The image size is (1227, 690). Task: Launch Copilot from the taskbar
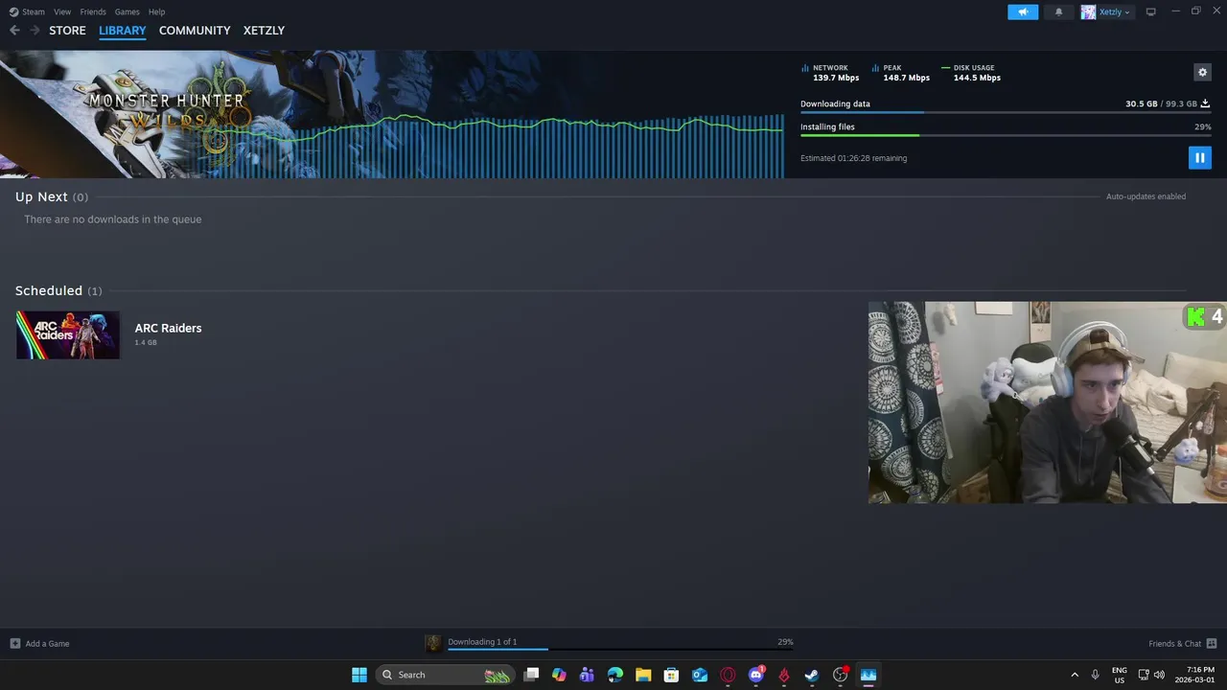559,675
